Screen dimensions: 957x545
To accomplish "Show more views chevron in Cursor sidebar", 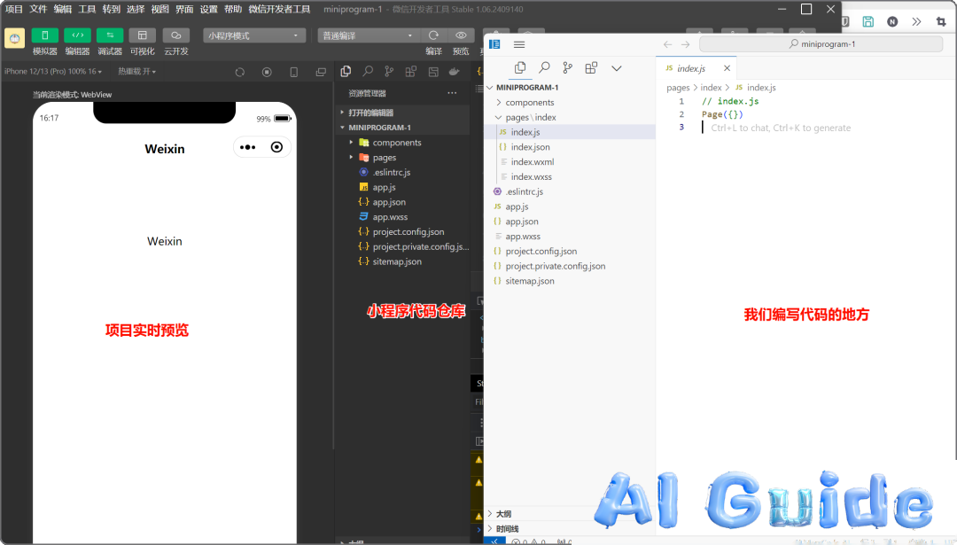I will [617, 68].
